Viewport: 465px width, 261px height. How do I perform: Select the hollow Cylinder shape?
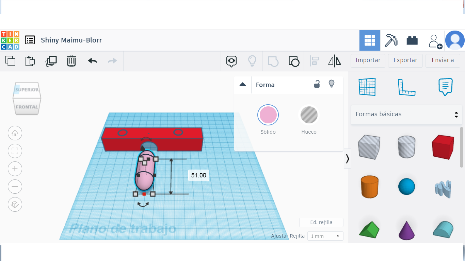(x=407, y=146)
